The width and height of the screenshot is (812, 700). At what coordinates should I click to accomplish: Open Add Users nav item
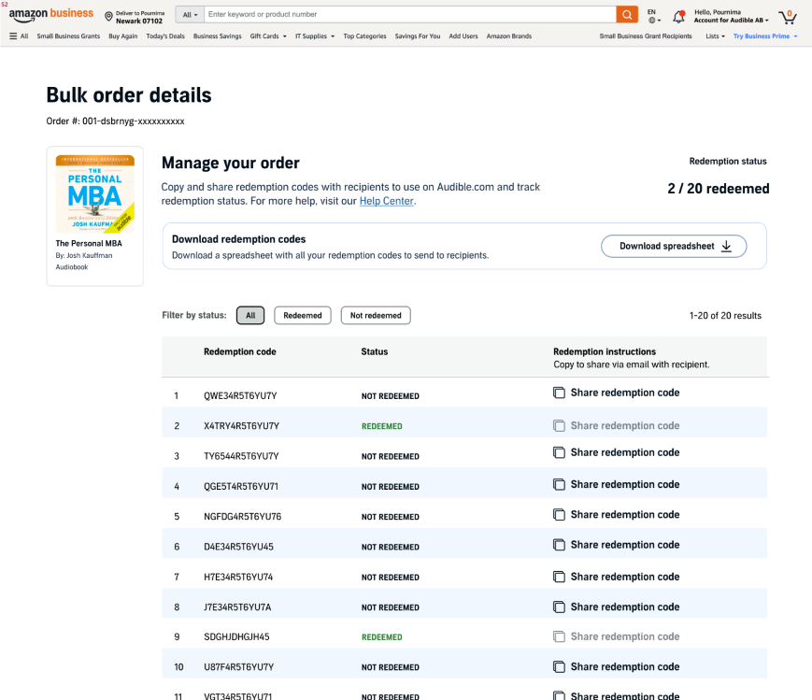tap(463, 36)
